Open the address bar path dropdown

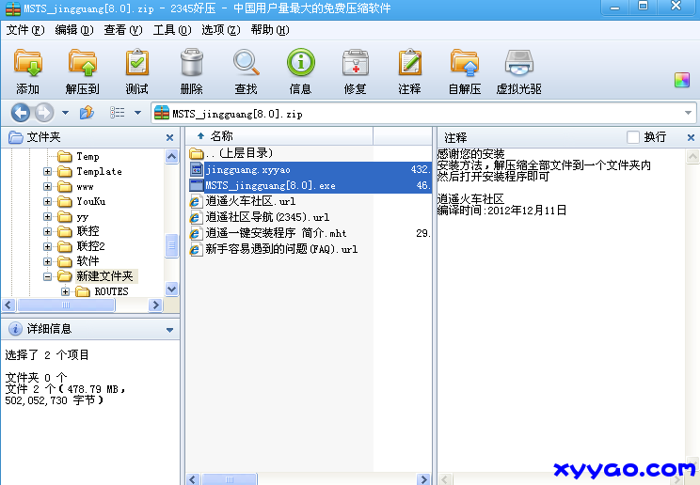[x=689, y=114]
